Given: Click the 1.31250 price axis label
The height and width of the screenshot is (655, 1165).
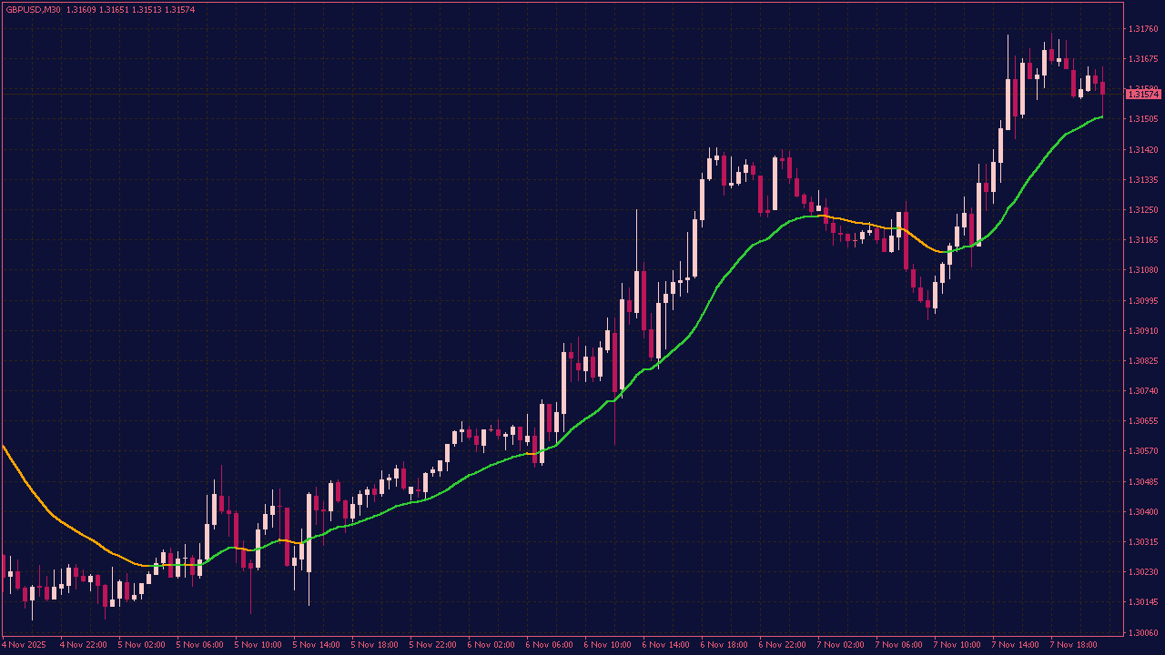Looking at the screenshot, I should 1140,209.
